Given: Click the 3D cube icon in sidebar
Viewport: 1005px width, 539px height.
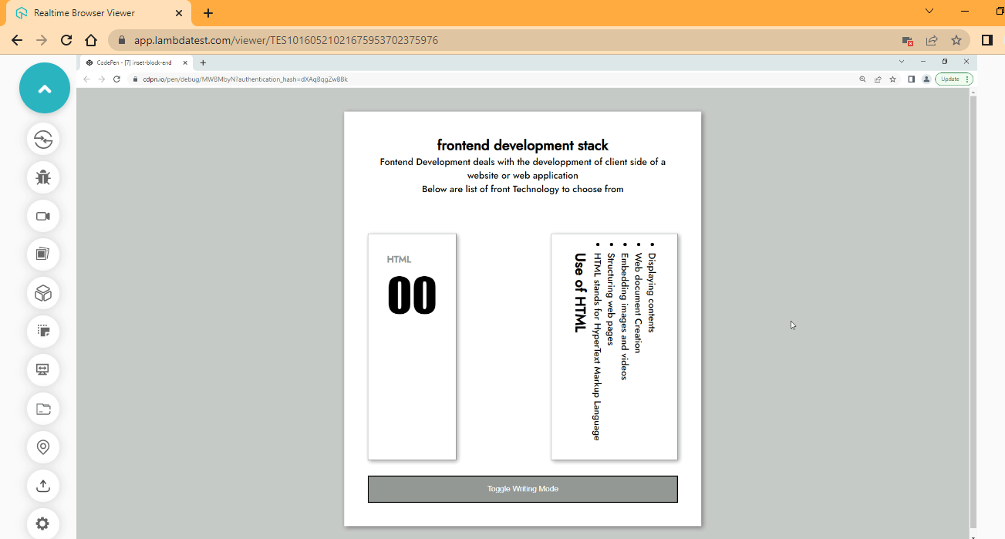Looking at the screenshot, I should point(43,293).
